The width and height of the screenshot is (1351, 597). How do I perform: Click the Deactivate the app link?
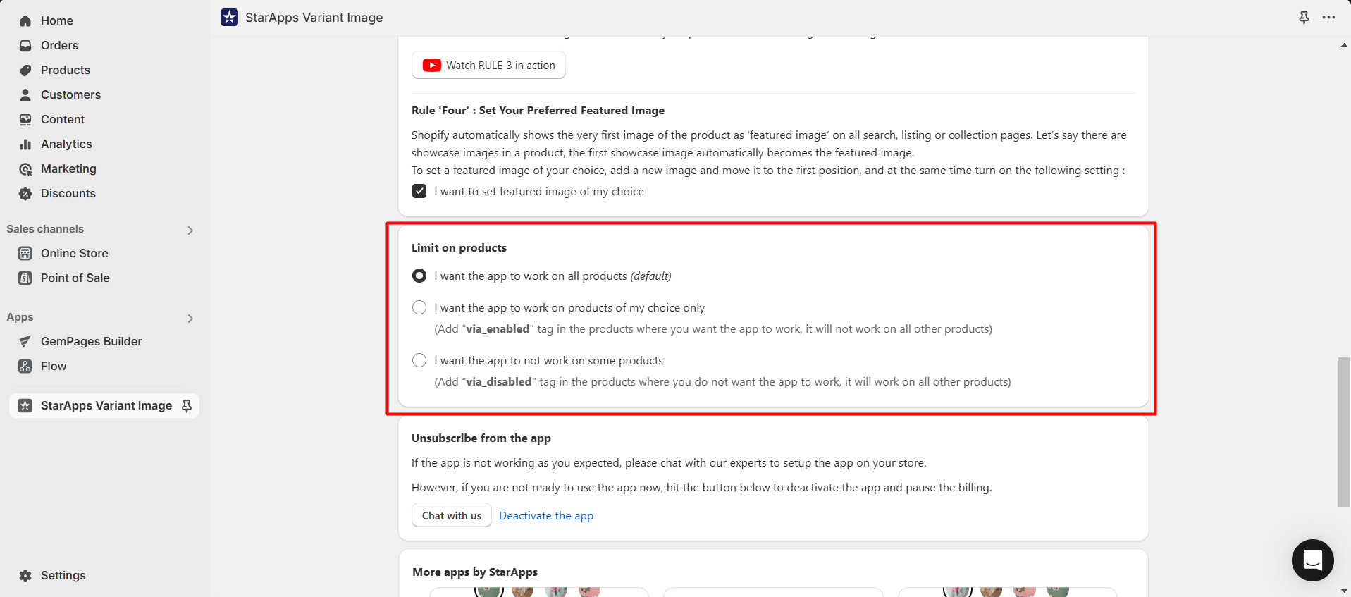pyautogui.click(x=546, y=516)
